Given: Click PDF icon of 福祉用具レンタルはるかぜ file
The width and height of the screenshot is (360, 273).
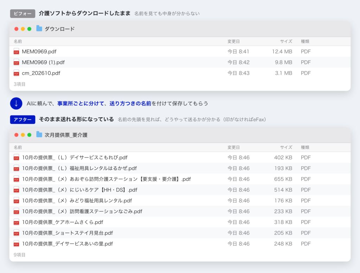Looking at the screenshot, I should [x=16, y=168].
